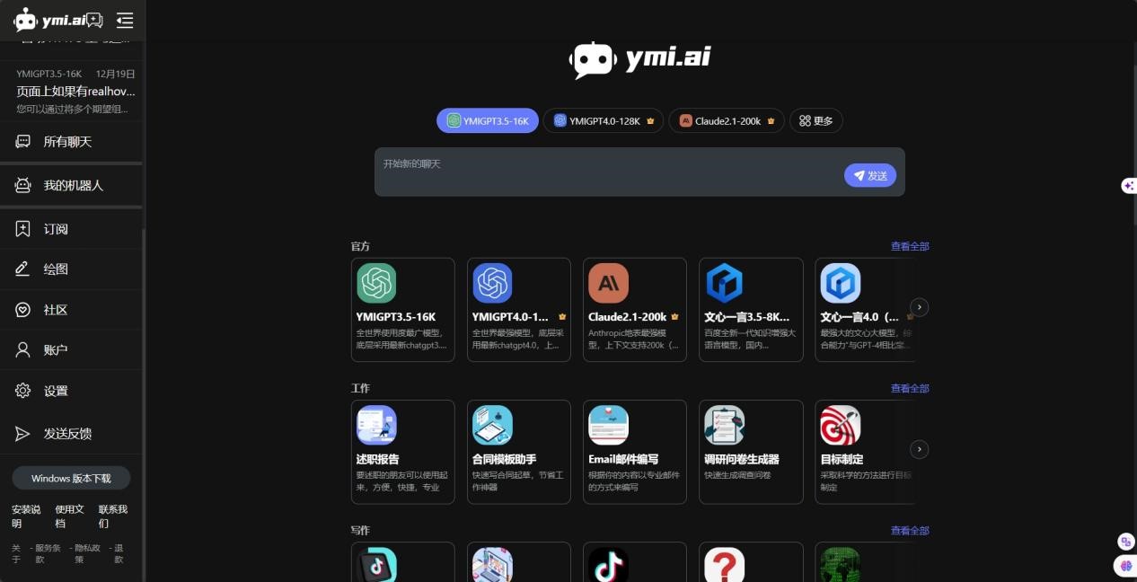This screenshot has height=582, width=1137.
Task: Expand the 官方 row with the arrow
Action: pyautogui.click(x=918, y=307)
